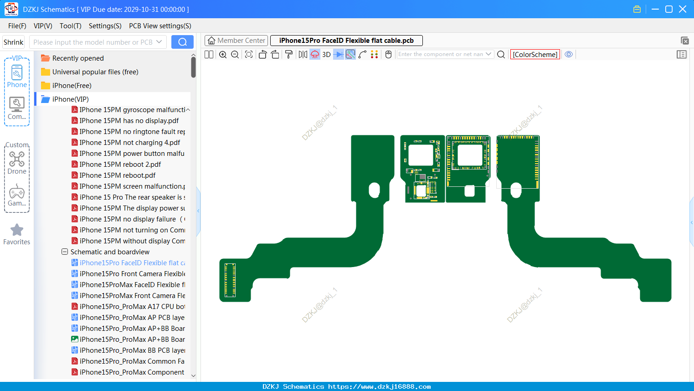Select the Game console category icon
The width and height of the screenshot is (694, 391).
click(17, 195)
